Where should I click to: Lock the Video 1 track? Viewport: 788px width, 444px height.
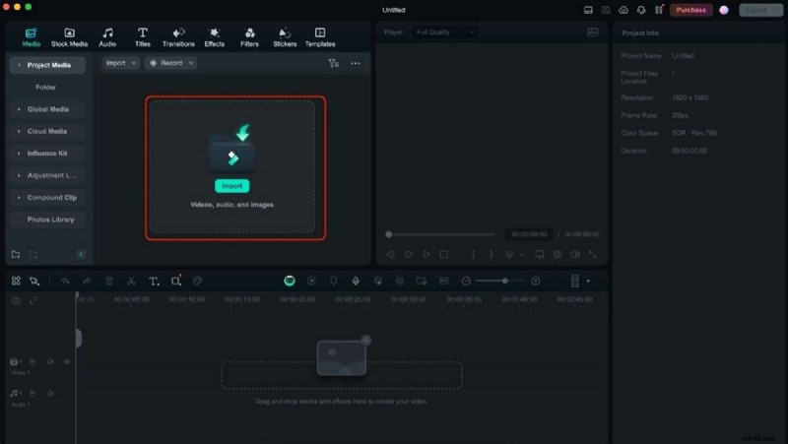(x=33, y=361)
